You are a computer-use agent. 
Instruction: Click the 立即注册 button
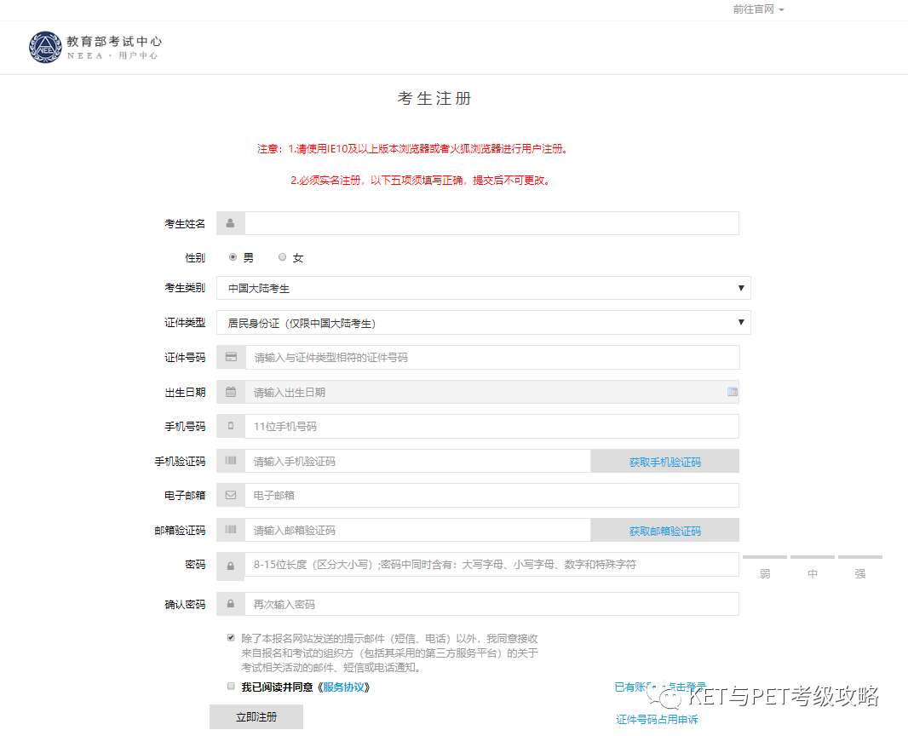(x=256, y=717)
